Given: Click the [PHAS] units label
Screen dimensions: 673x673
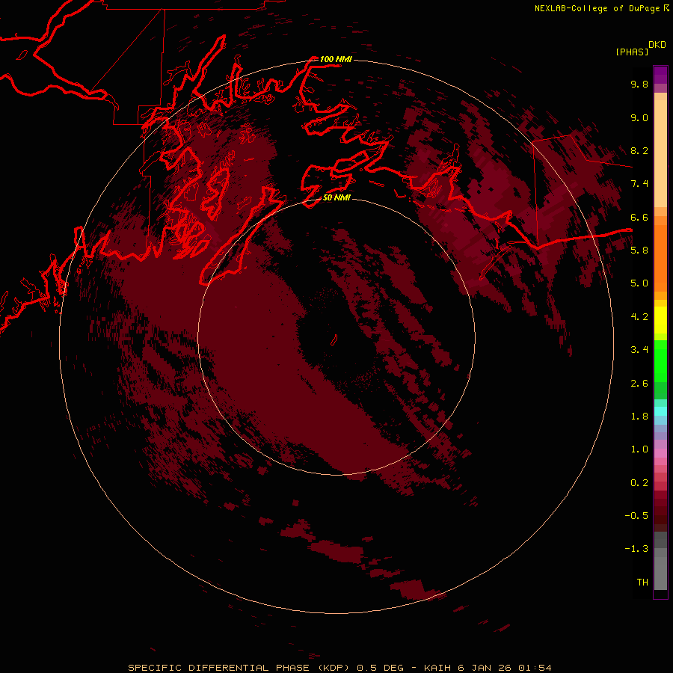Looking at the screenshot, I should [632, 52].
